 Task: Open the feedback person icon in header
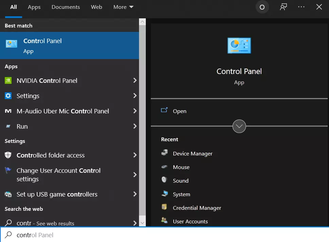pos(283,7)
